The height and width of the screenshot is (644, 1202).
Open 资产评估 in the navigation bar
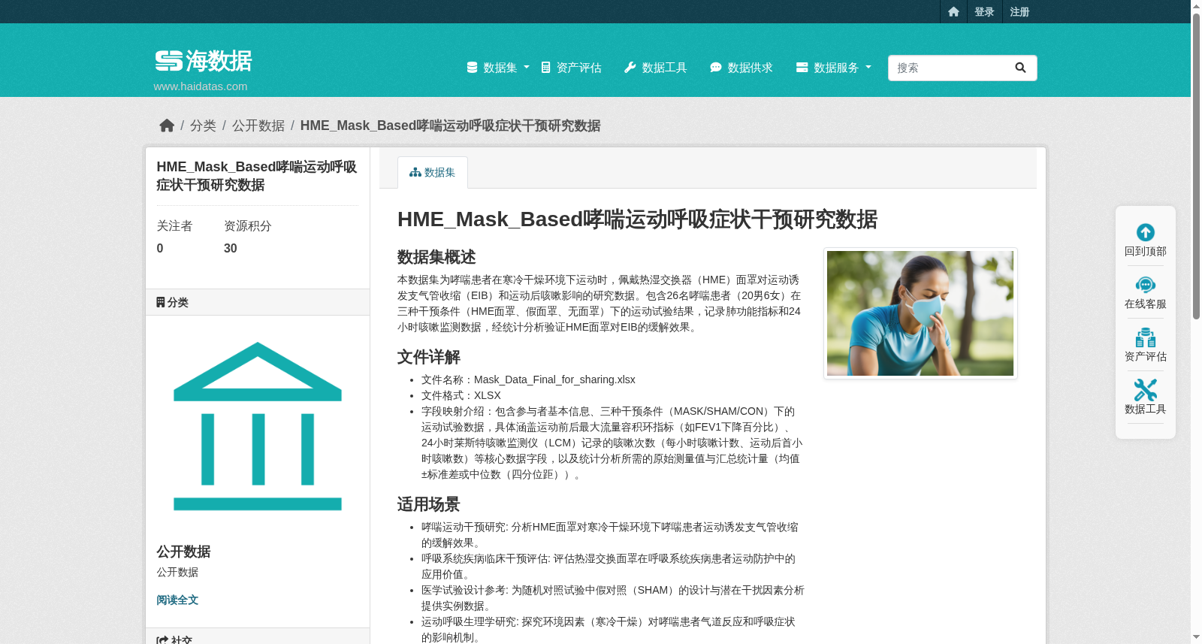tap(571, 68)
